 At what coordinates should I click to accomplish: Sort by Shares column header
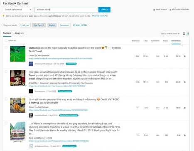165,41
